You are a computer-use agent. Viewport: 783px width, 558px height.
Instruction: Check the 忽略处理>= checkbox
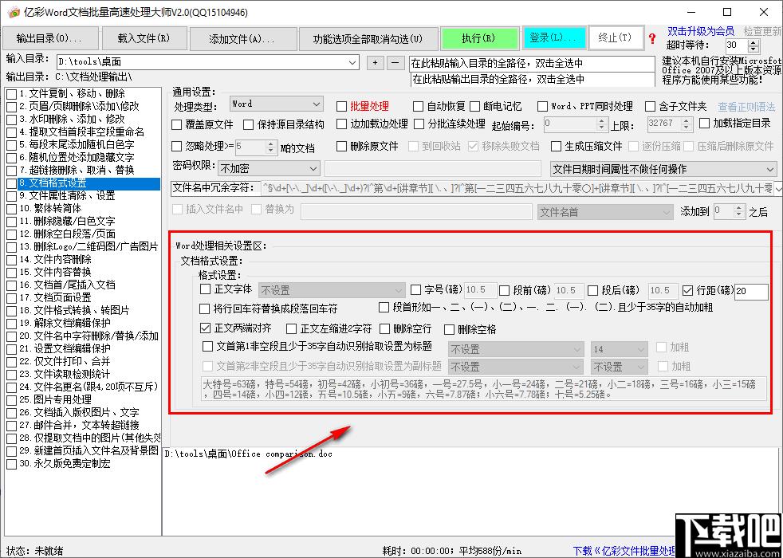tap(176, 146)
